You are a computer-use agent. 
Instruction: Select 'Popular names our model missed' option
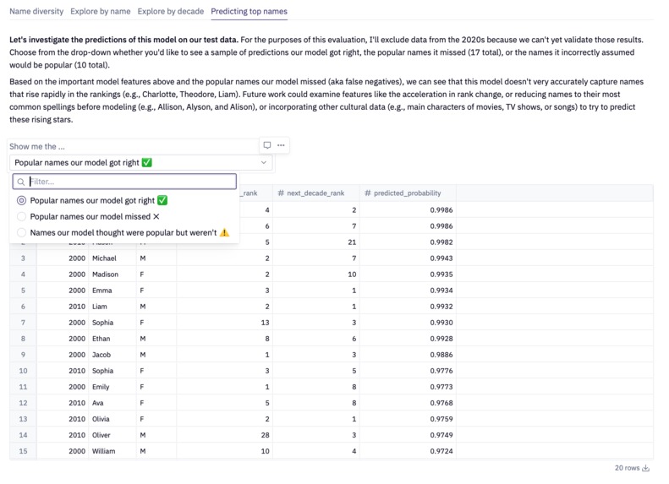tap(94, 216)
